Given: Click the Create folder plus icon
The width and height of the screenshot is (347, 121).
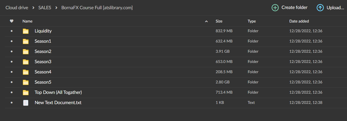Looking at the screenshot, I should click(x=275, y=8).
